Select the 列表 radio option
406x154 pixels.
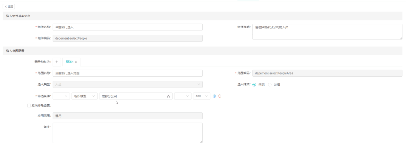click(254, 85)
